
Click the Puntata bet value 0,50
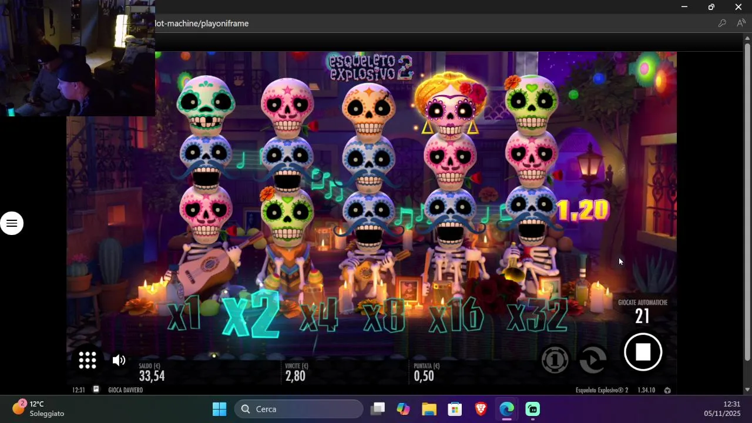point(424,376)
